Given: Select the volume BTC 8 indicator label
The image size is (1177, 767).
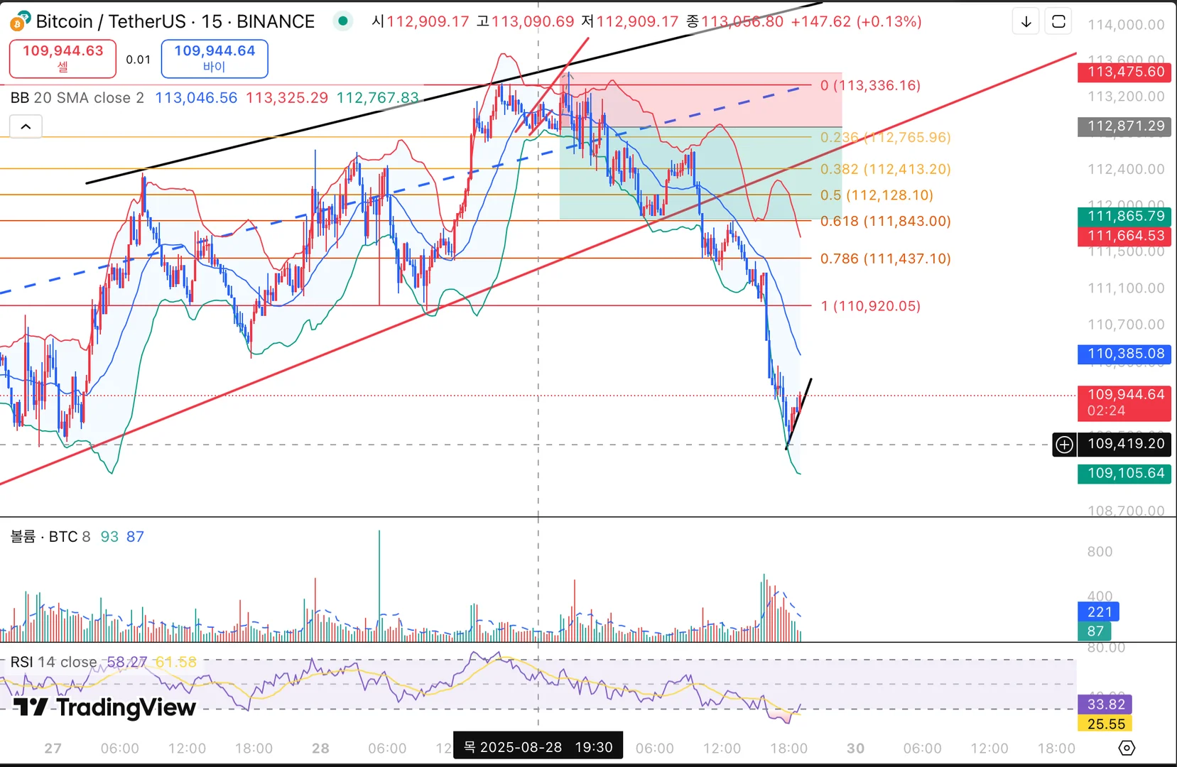Looking at the screenshot, I should click(50, 537).
